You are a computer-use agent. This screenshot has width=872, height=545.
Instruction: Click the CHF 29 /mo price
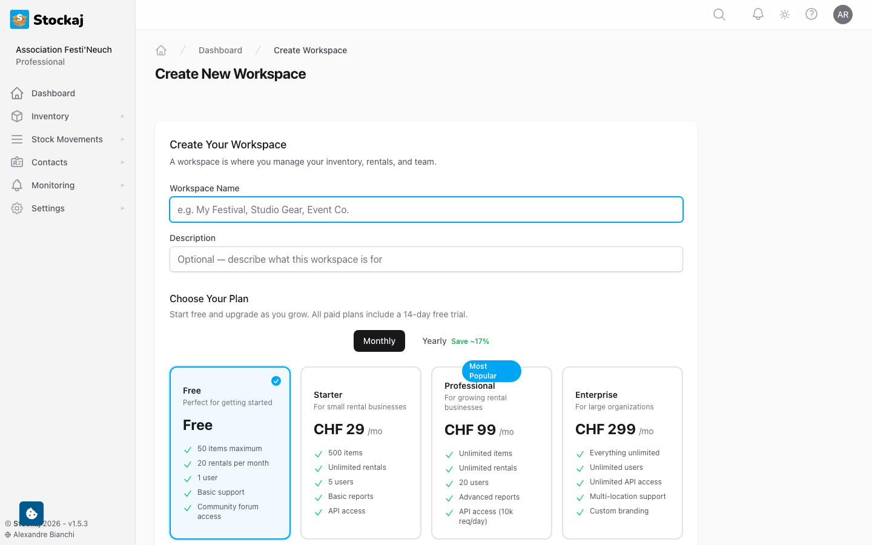click(x=348, y=429)
